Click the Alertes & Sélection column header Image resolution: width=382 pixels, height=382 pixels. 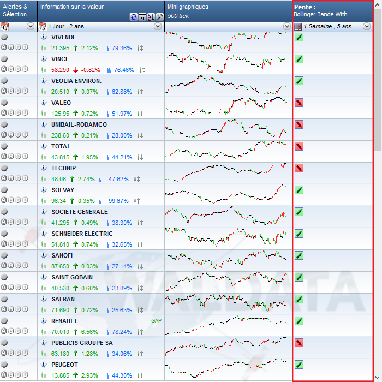pyautogui.click(x=19, y=11)
